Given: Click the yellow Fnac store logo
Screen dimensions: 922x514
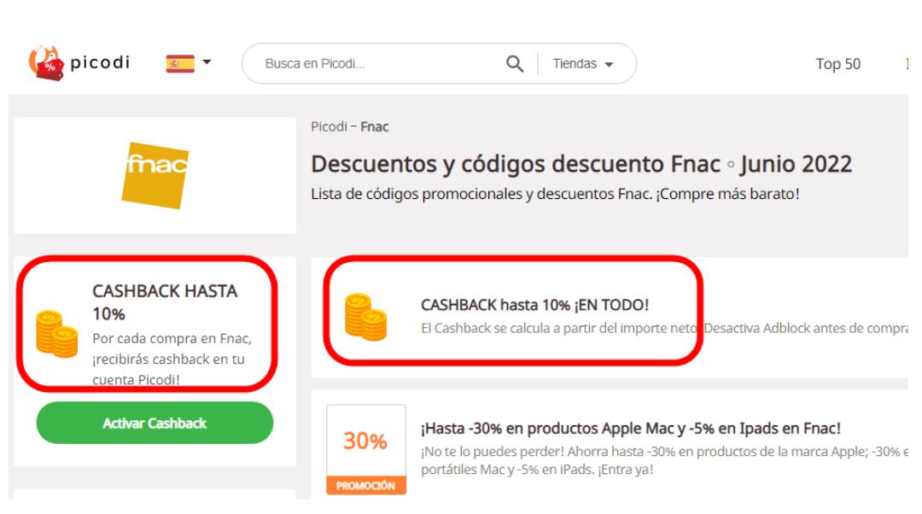Looking at the screenshot, I should 156,175.
